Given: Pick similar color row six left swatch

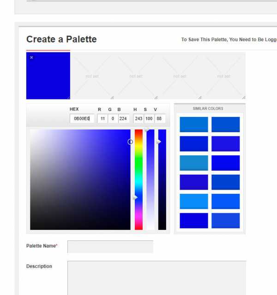Looking at the screenshot, I should pyautogui.click(x=194, y=221).
